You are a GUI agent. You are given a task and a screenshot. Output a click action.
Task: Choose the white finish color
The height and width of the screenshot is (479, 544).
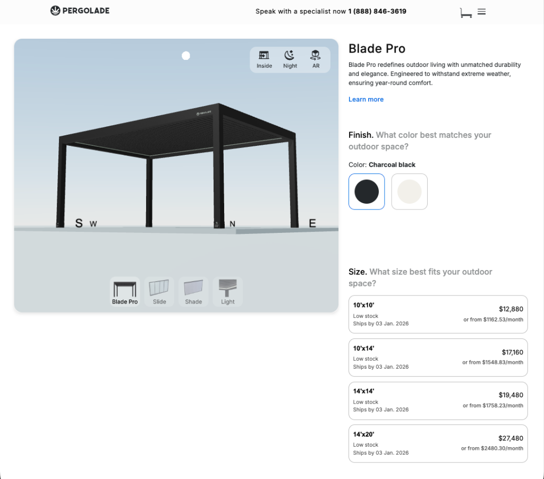(409, 191)
